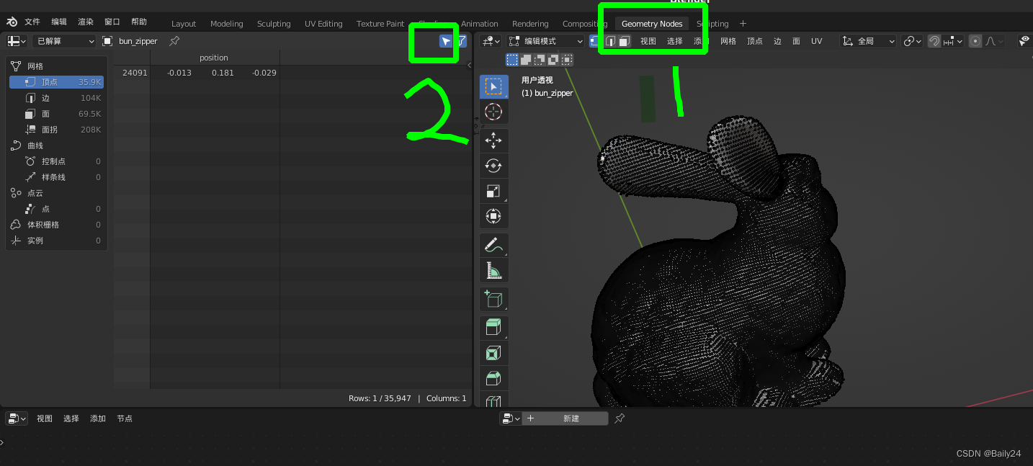The width and height of the screenshot is (1033, 466).
Task: Select 面拐 face corner domain
Action: coord(56,130)
